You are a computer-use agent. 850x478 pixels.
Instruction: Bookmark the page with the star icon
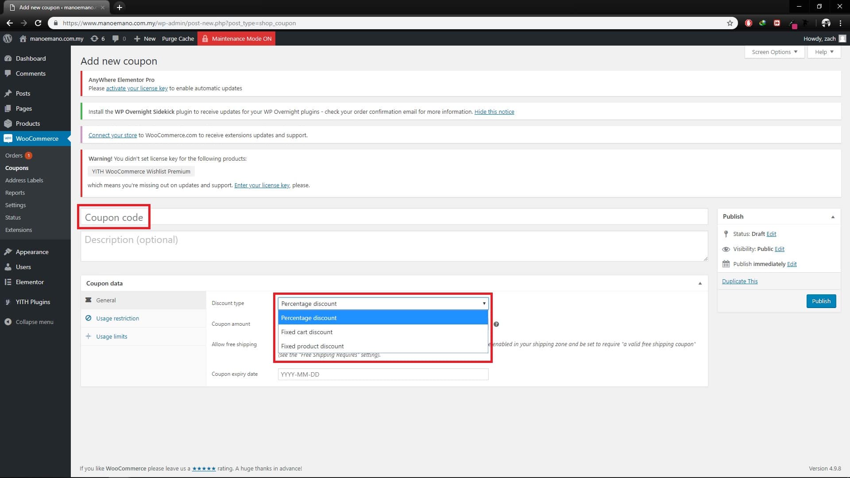point(730,23)
